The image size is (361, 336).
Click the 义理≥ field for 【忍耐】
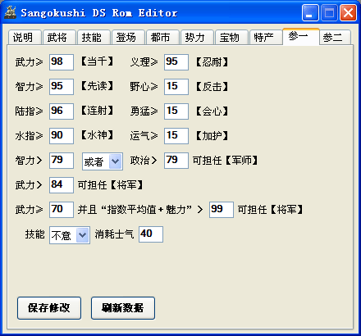point(176,62)
